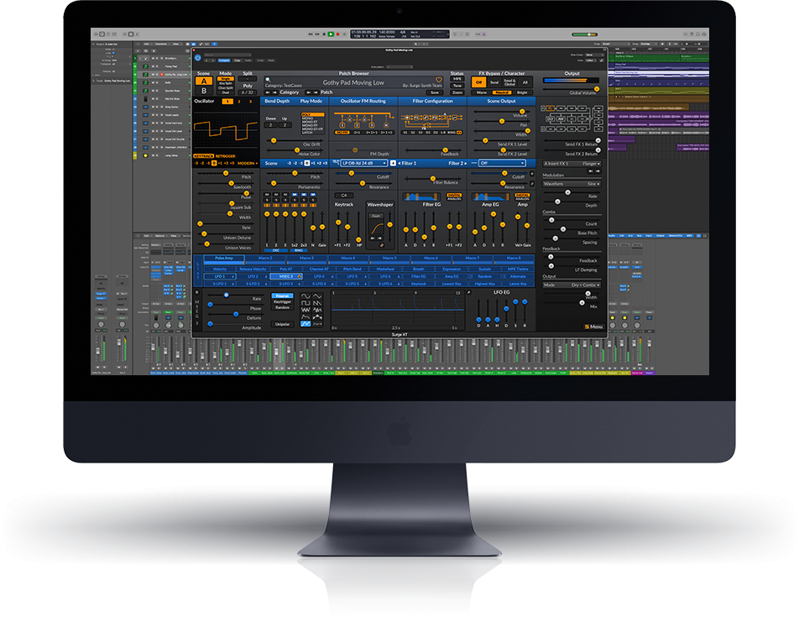
Task: Open the LP OB-Xd 24 dB filter dropdown
Action: [x=364, y=163]
